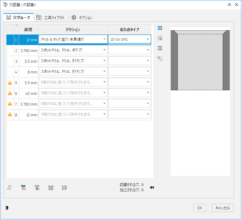
Task: Click the キャンセル button
Action: [223, 208]
